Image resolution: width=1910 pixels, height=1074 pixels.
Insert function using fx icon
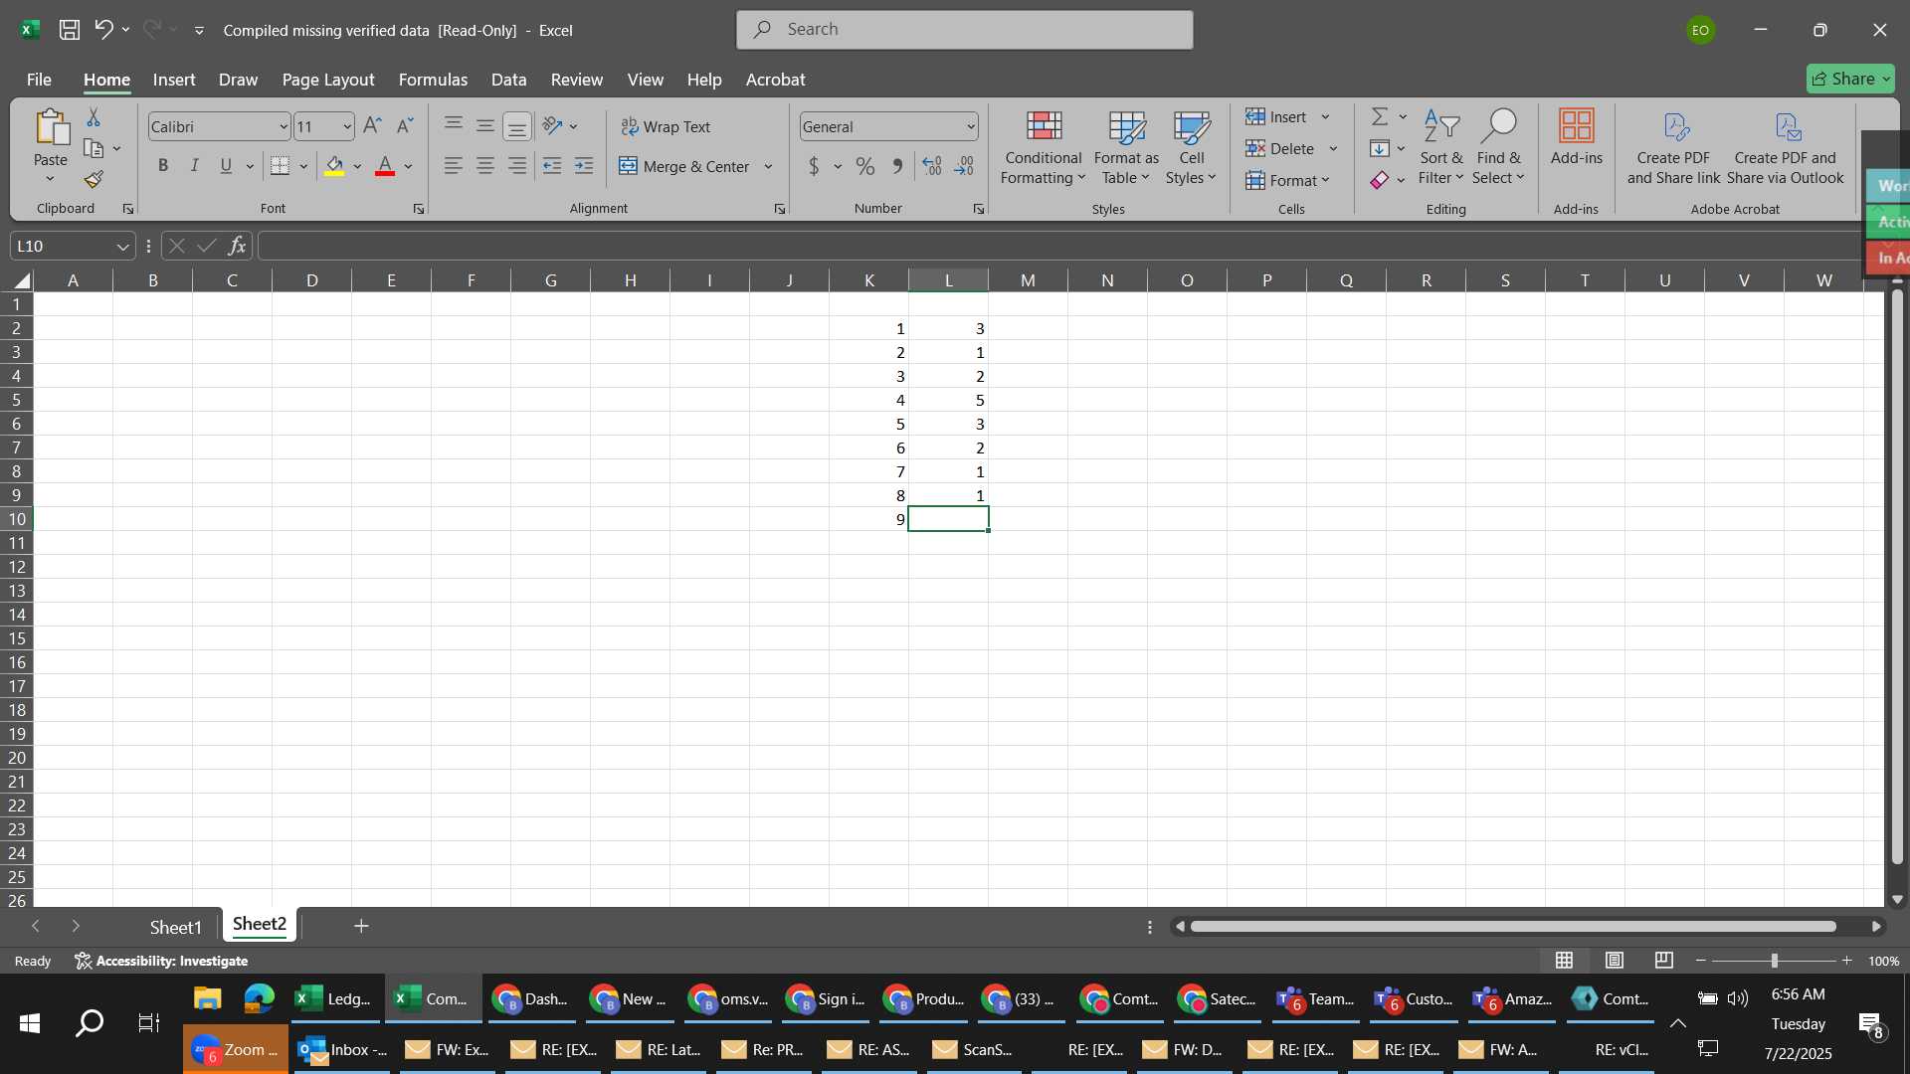pyautogui.click(x=237, y=246)
